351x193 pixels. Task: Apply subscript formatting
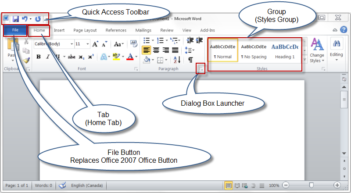click(81, 57)
